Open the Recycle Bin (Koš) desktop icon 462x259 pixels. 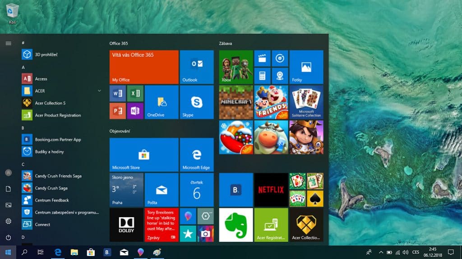(x=12, y=14)
